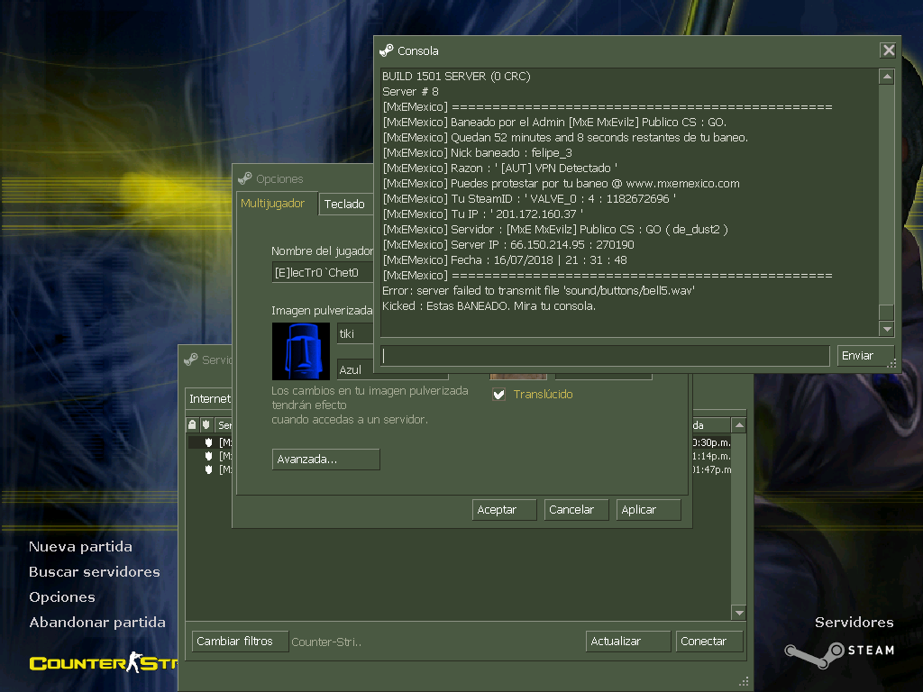Click the Conectar button

coord(709,641)
